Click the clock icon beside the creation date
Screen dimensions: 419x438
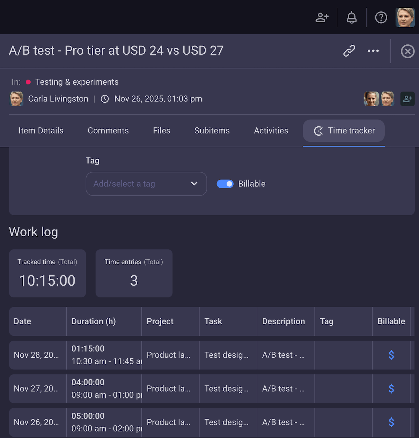(x=104, y=99)
